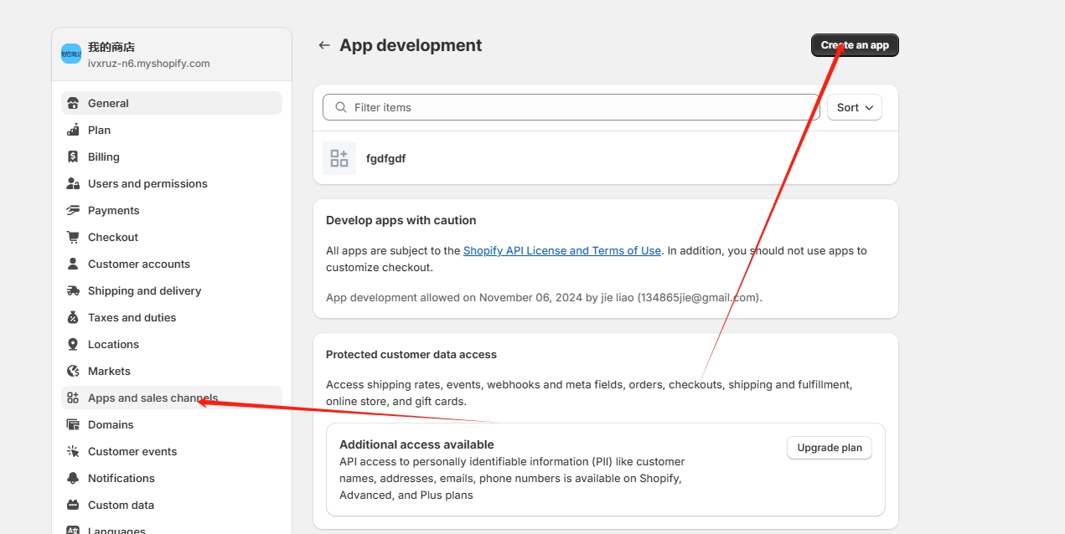Image resolution: width=1065 pixels, height=534 pixels.
Task: Click the Customer accounts person icon
Action: click(x=73, y=264)
